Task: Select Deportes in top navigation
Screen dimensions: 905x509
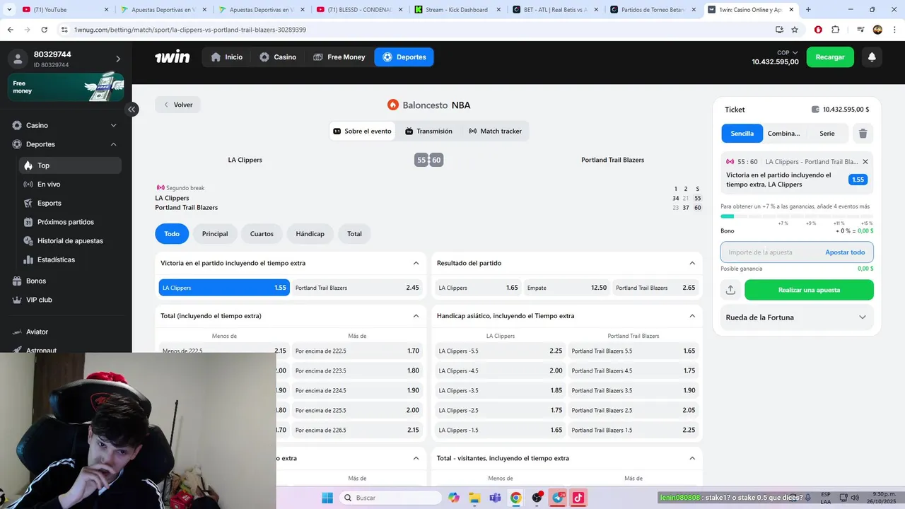Action: 404,57
